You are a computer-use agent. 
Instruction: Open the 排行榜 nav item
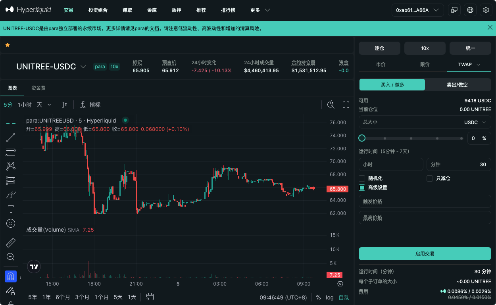point(228,10)
